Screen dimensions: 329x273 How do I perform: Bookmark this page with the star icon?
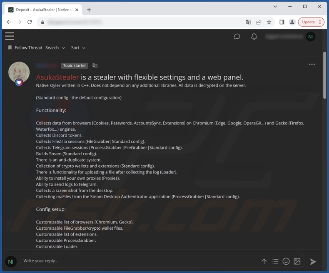[x=269, y=22]
